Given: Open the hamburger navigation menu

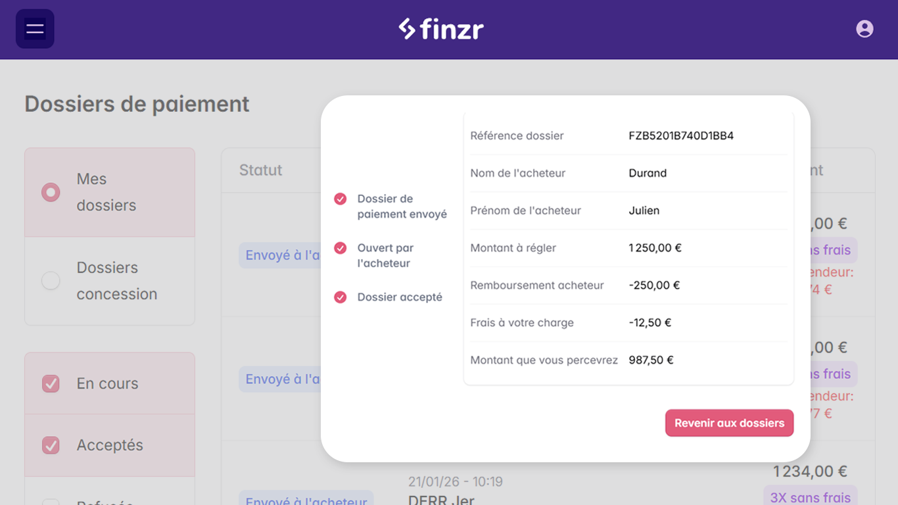Looking at the screenshot, I should tap(34, 28).
